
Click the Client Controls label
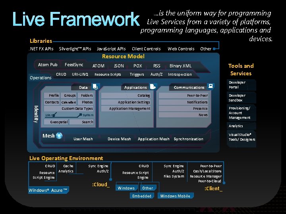(x=146, y=49)
